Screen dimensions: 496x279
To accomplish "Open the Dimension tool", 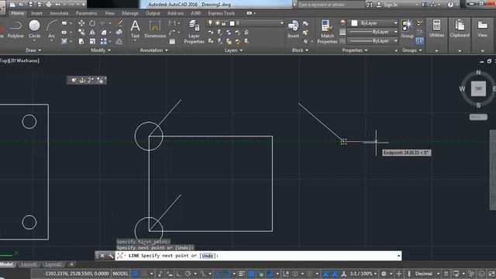I will click(x=155, y=29).
